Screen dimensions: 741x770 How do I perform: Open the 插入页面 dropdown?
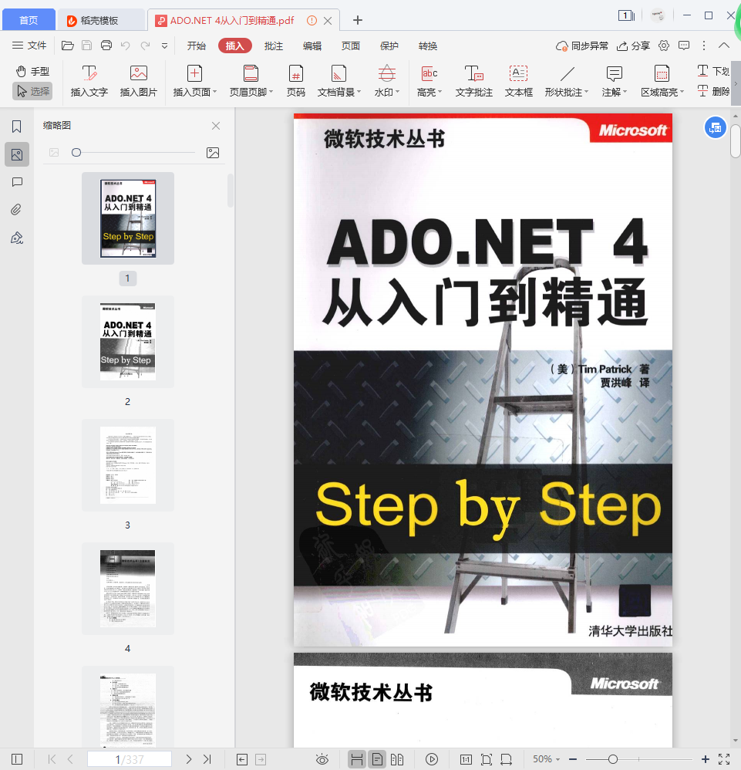194,81
